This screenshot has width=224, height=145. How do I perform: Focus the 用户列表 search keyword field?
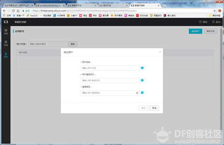(48, 44)
